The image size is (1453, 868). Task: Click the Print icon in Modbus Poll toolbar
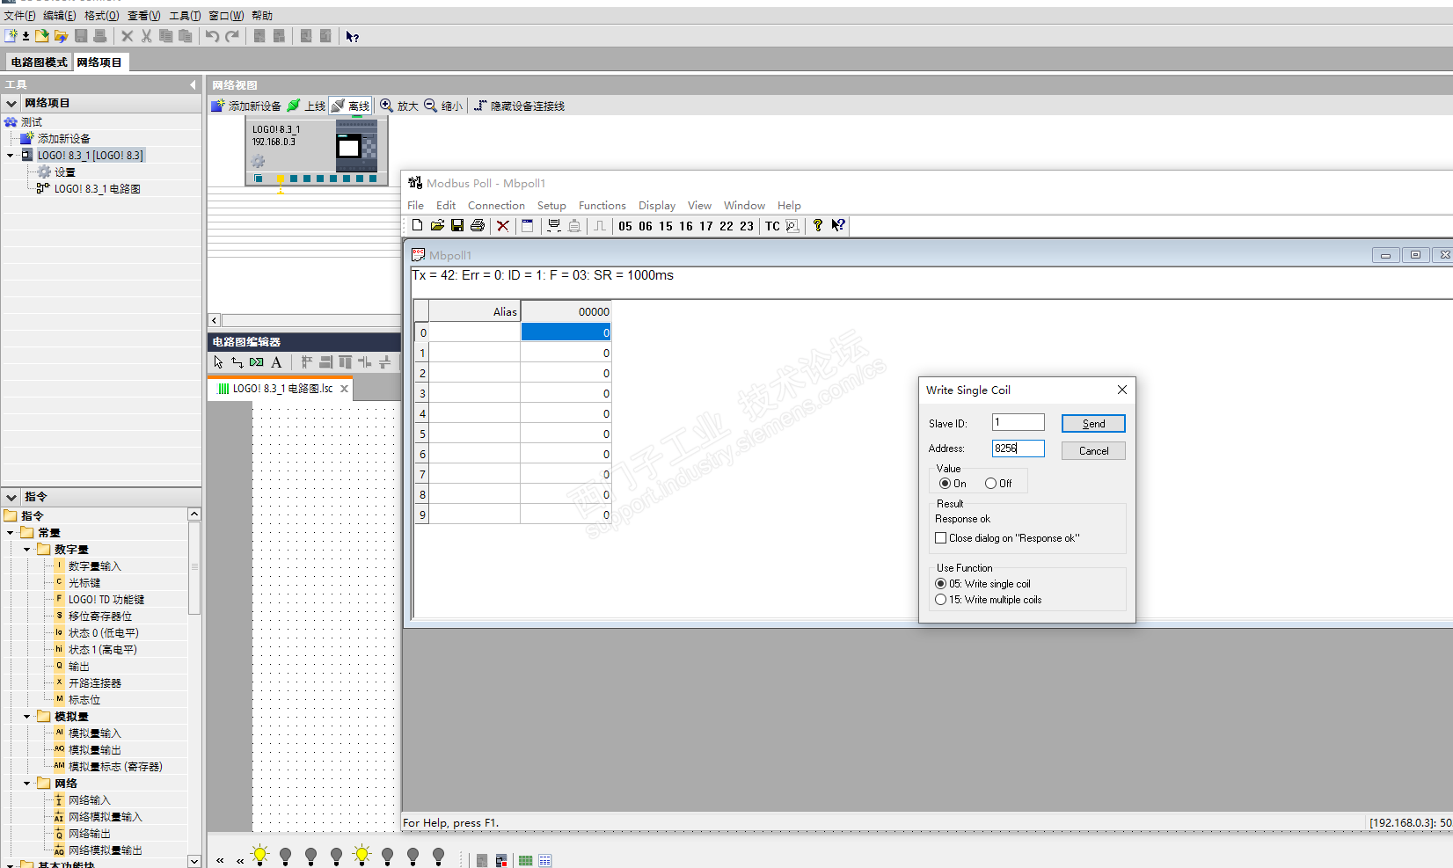(x=478, y=226)
